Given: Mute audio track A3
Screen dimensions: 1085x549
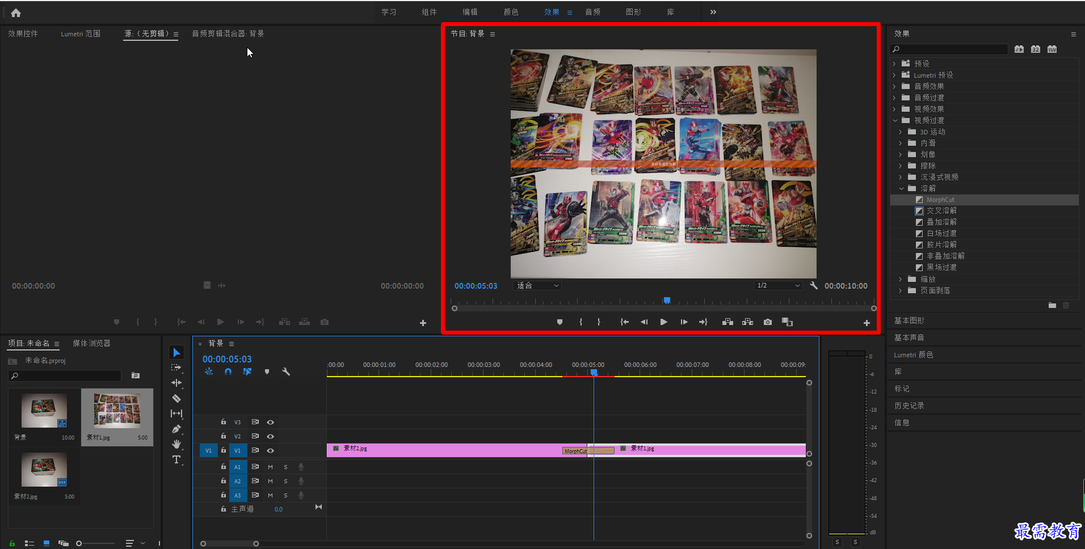Looking at the screenshot, I should coord(270,495).
